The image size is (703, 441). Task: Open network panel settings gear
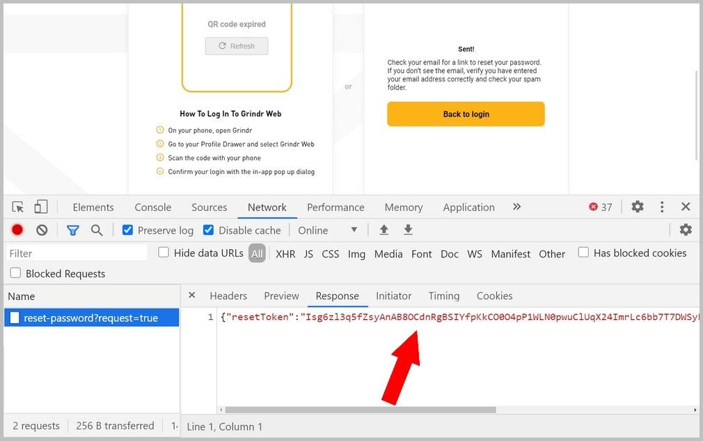tap(686, 230)
